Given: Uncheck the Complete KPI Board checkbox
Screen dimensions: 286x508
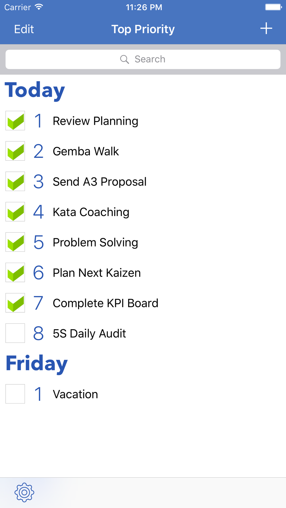Looking at the screenshot, I should (15, 303).
